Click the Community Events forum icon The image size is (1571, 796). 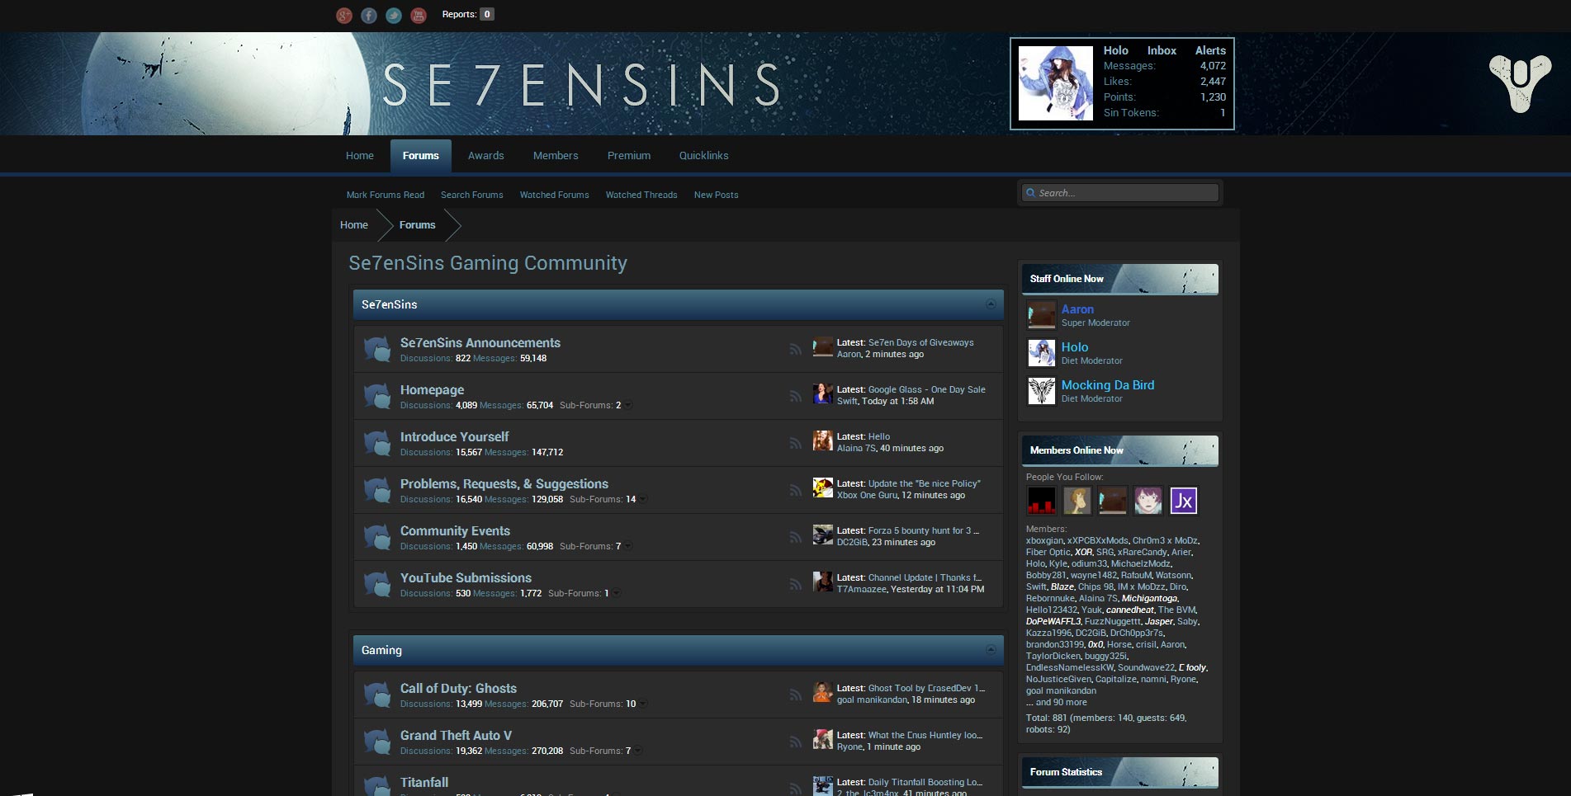click(377, 537)
